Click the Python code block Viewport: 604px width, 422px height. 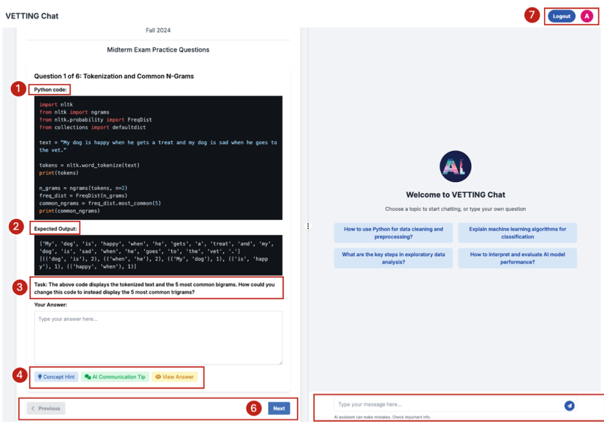click(x=158, y=158)
